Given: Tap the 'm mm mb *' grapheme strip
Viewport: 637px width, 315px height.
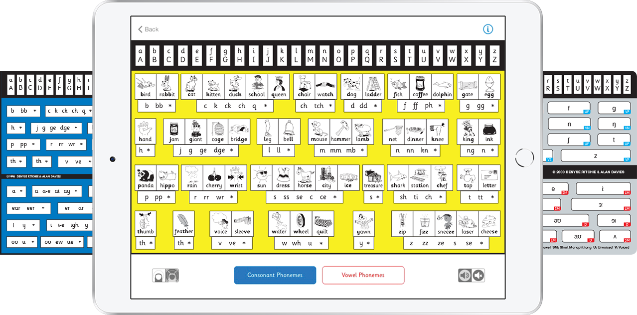Looking at the screenshot, I should pyautogui.click(x=341, y=150).
